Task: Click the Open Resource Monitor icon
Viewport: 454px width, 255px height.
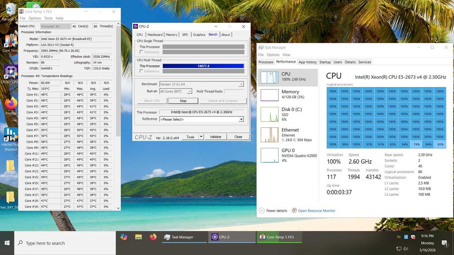Action: (x=294, y=211)
